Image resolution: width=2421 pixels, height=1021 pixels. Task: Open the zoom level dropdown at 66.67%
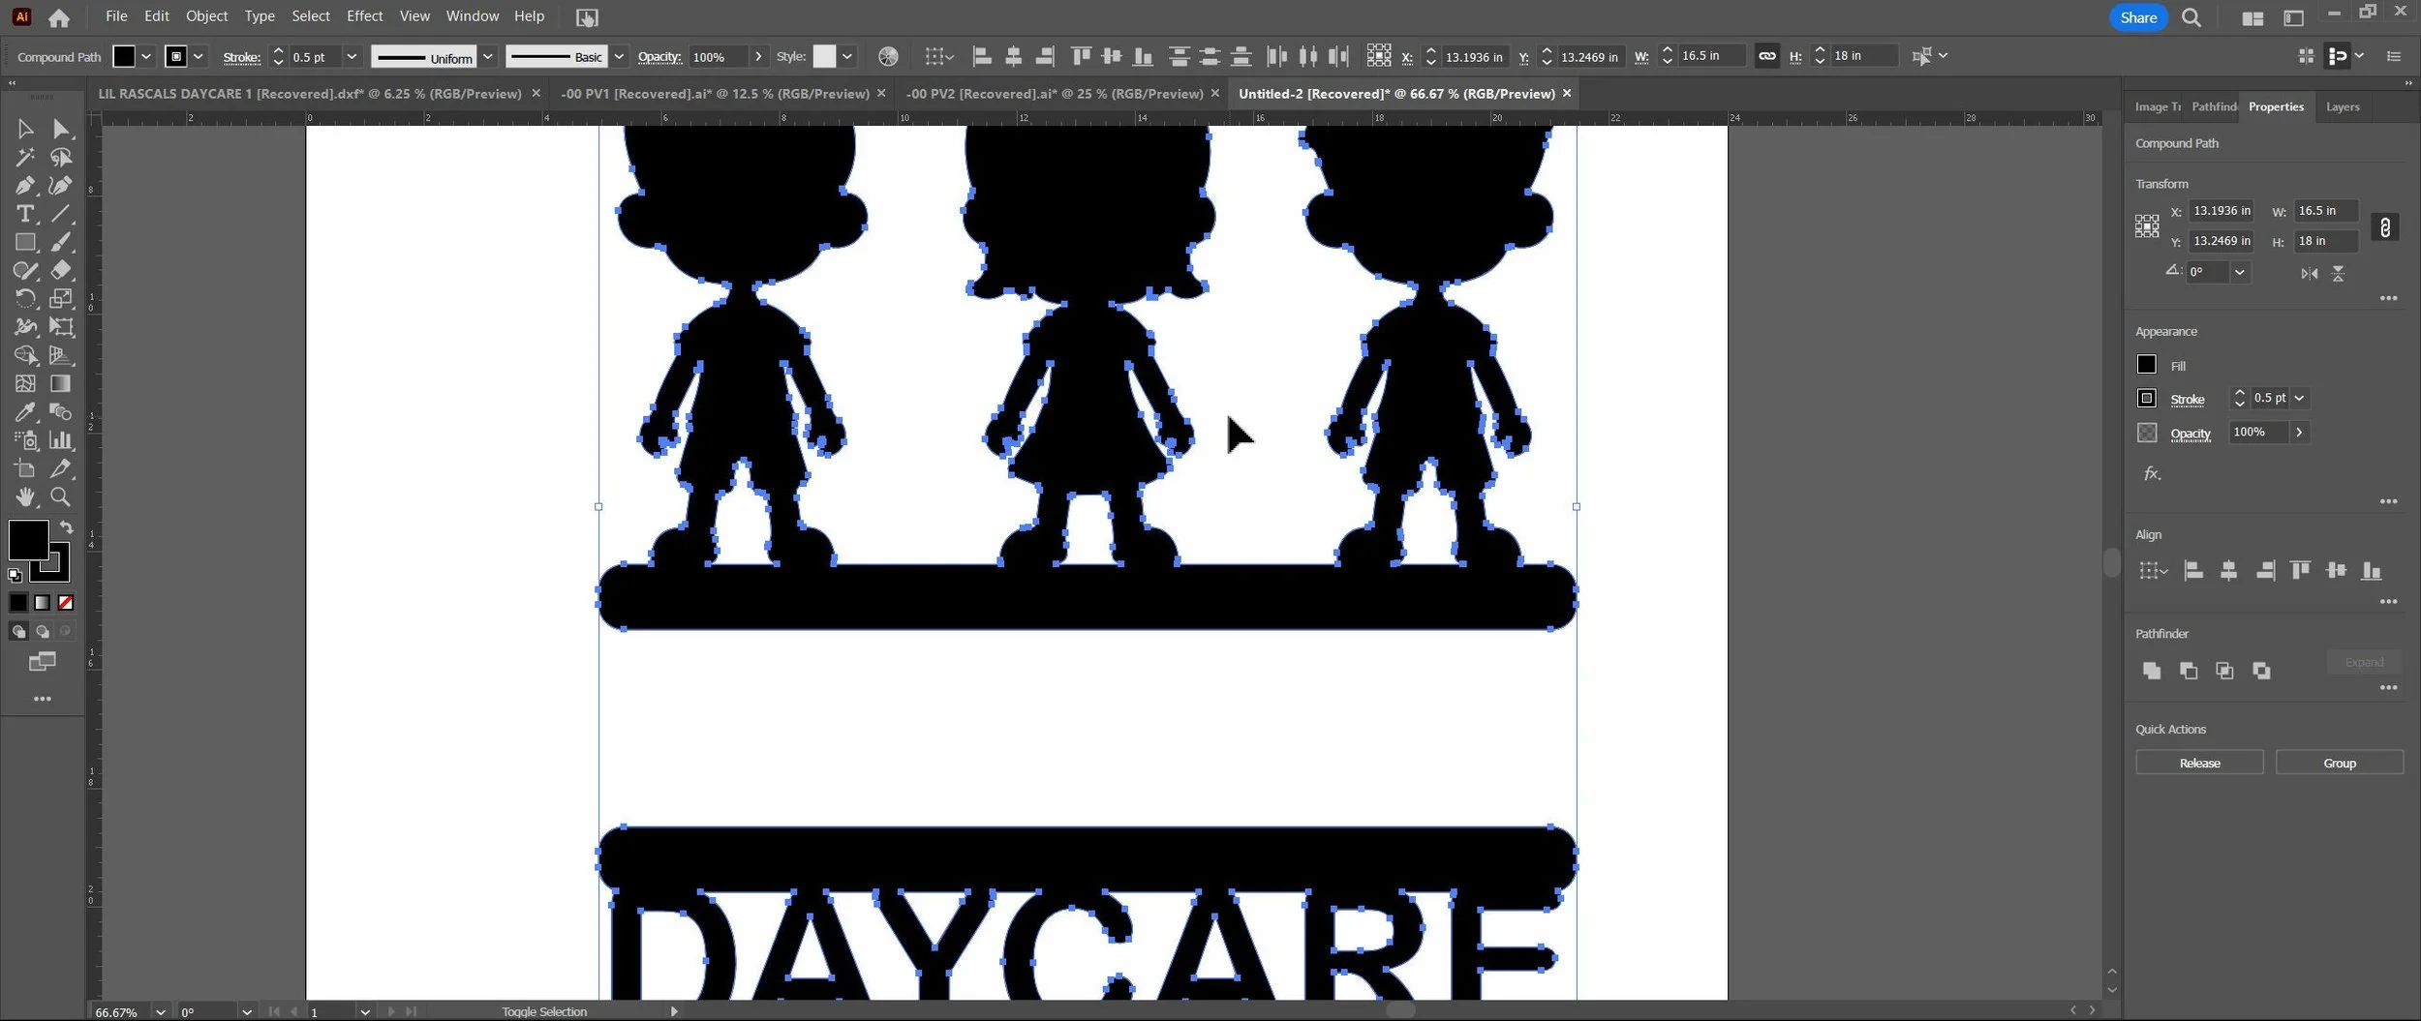pyautogui.click(x=161, y=1012)
